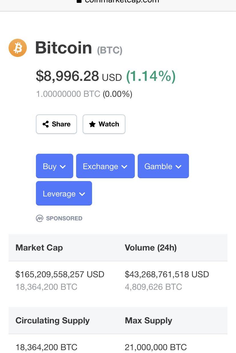
Task: Click the lock icon in the address bar
Action: (79, 1)
